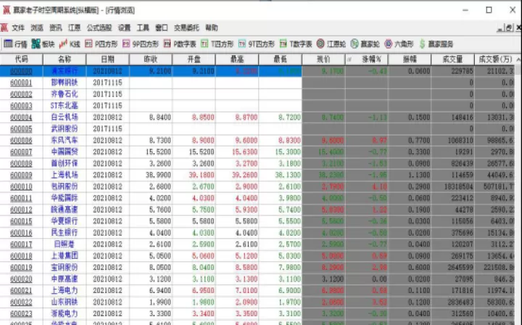522x325 pixels.
Task: Sort by the 代码 column header
Action: [21, 59]
